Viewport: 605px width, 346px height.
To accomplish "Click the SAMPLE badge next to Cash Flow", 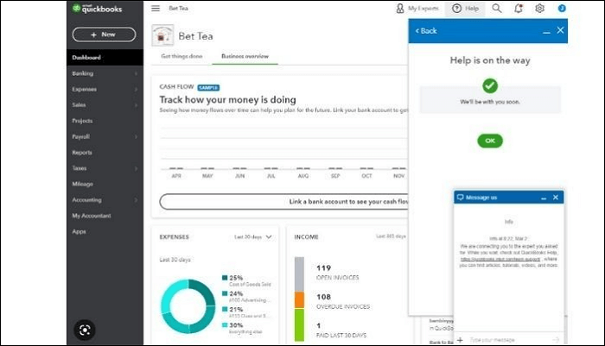I will tap(208, 87).
